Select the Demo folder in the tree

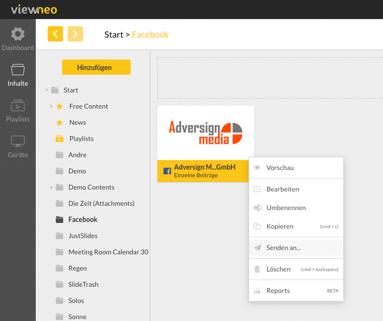coord(77,171)
